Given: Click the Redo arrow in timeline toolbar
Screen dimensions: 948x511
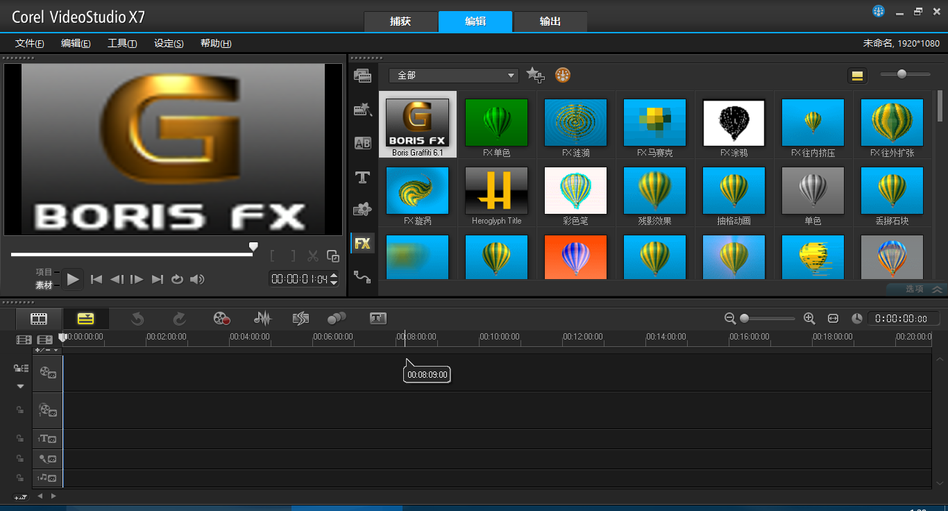Looking at the screenshot, I should (x=179, y=318).
